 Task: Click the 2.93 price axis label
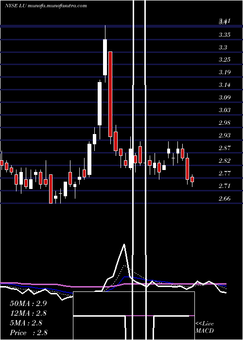[x=225, y=136]
